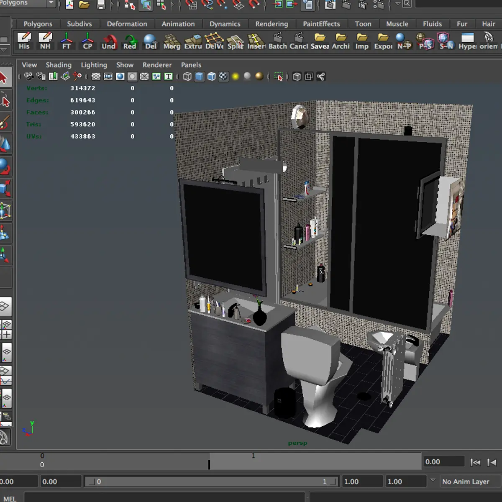Click the Extrude shelf icon
The width and height of the screenshot is (502, 502).
pos(193,41)
